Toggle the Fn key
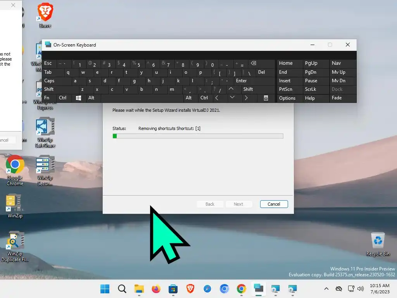397x298 pixels. tap(49, 98)
